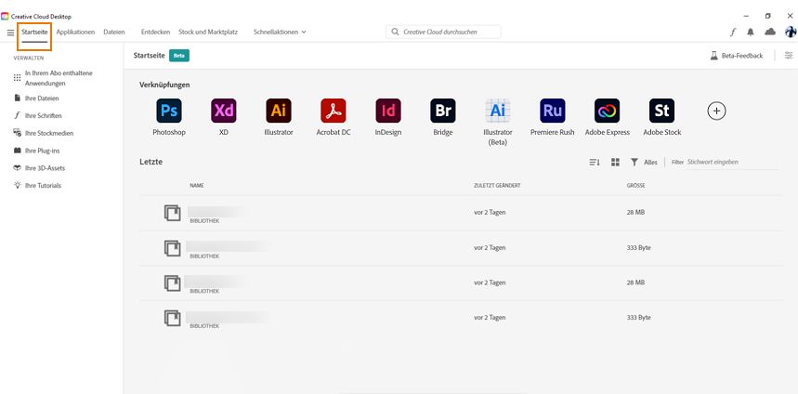This screenshot has width=798, height=394.
Task: Check cloud sync status icon
Action: (770, 33)
